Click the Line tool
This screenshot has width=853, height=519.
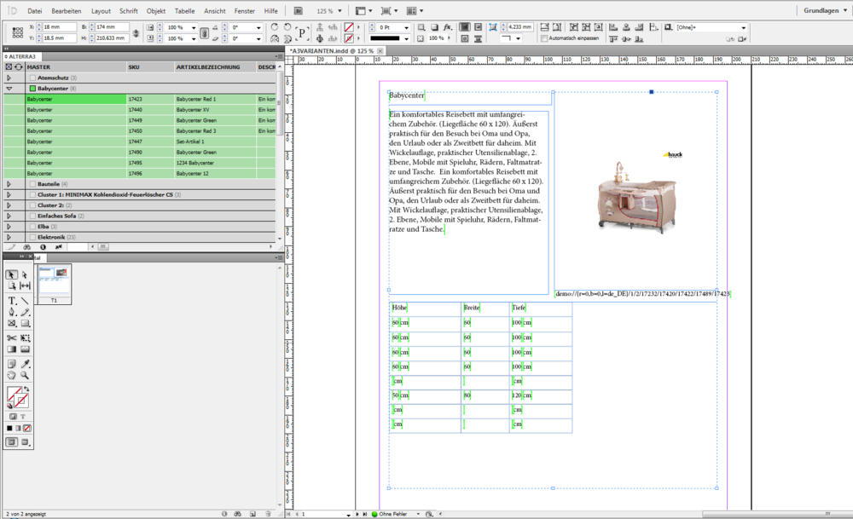click(x=25, y=301)
